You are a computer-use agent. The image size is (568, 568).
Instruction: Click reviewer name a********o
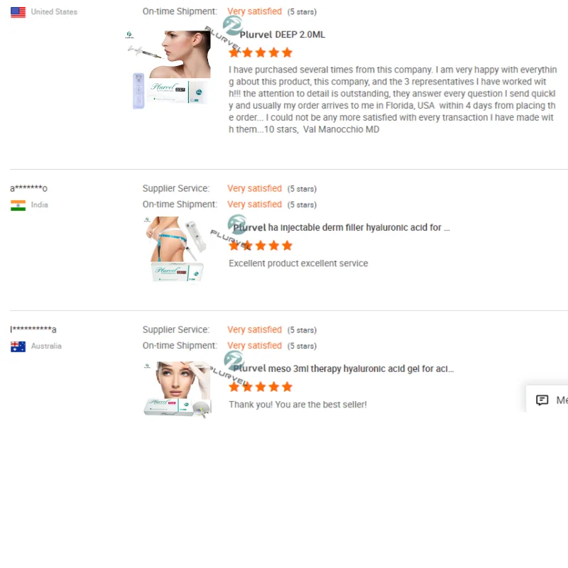(28, 188)
